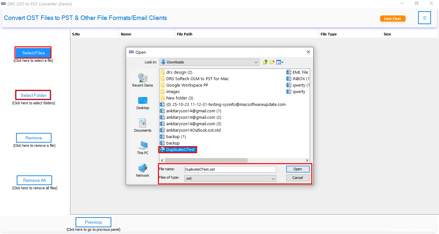Create a new folder via toolbar icon

coord(272,62)
